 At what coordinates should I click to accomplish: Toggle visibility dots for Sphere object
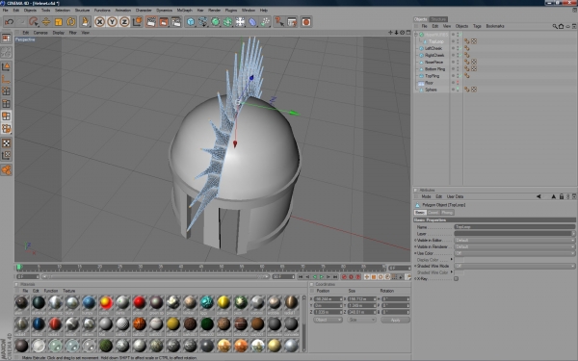[x=458, y=90]
